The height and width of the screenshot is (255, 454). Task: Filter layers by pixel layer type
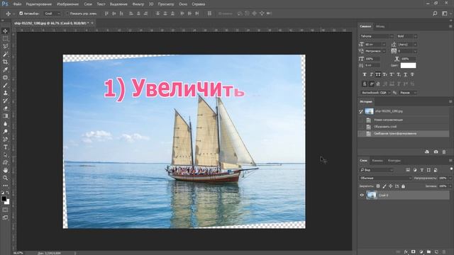408,170
